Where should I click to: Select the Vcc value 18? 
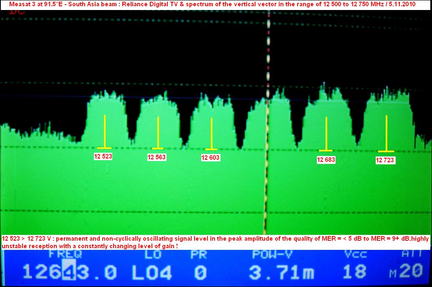(x=354, y=272)
